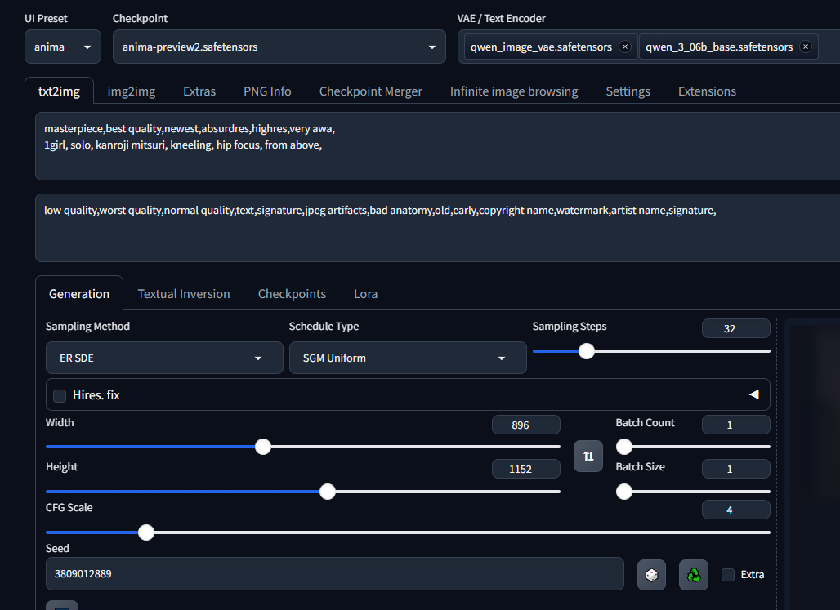Toggle the Extra seed checkbox
Viewport: 840px width, 610px height.
728,575
